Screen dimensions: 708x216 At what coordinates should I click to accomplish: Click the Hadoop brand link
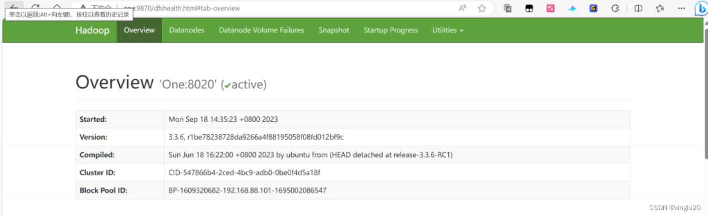tap(92, 30)
